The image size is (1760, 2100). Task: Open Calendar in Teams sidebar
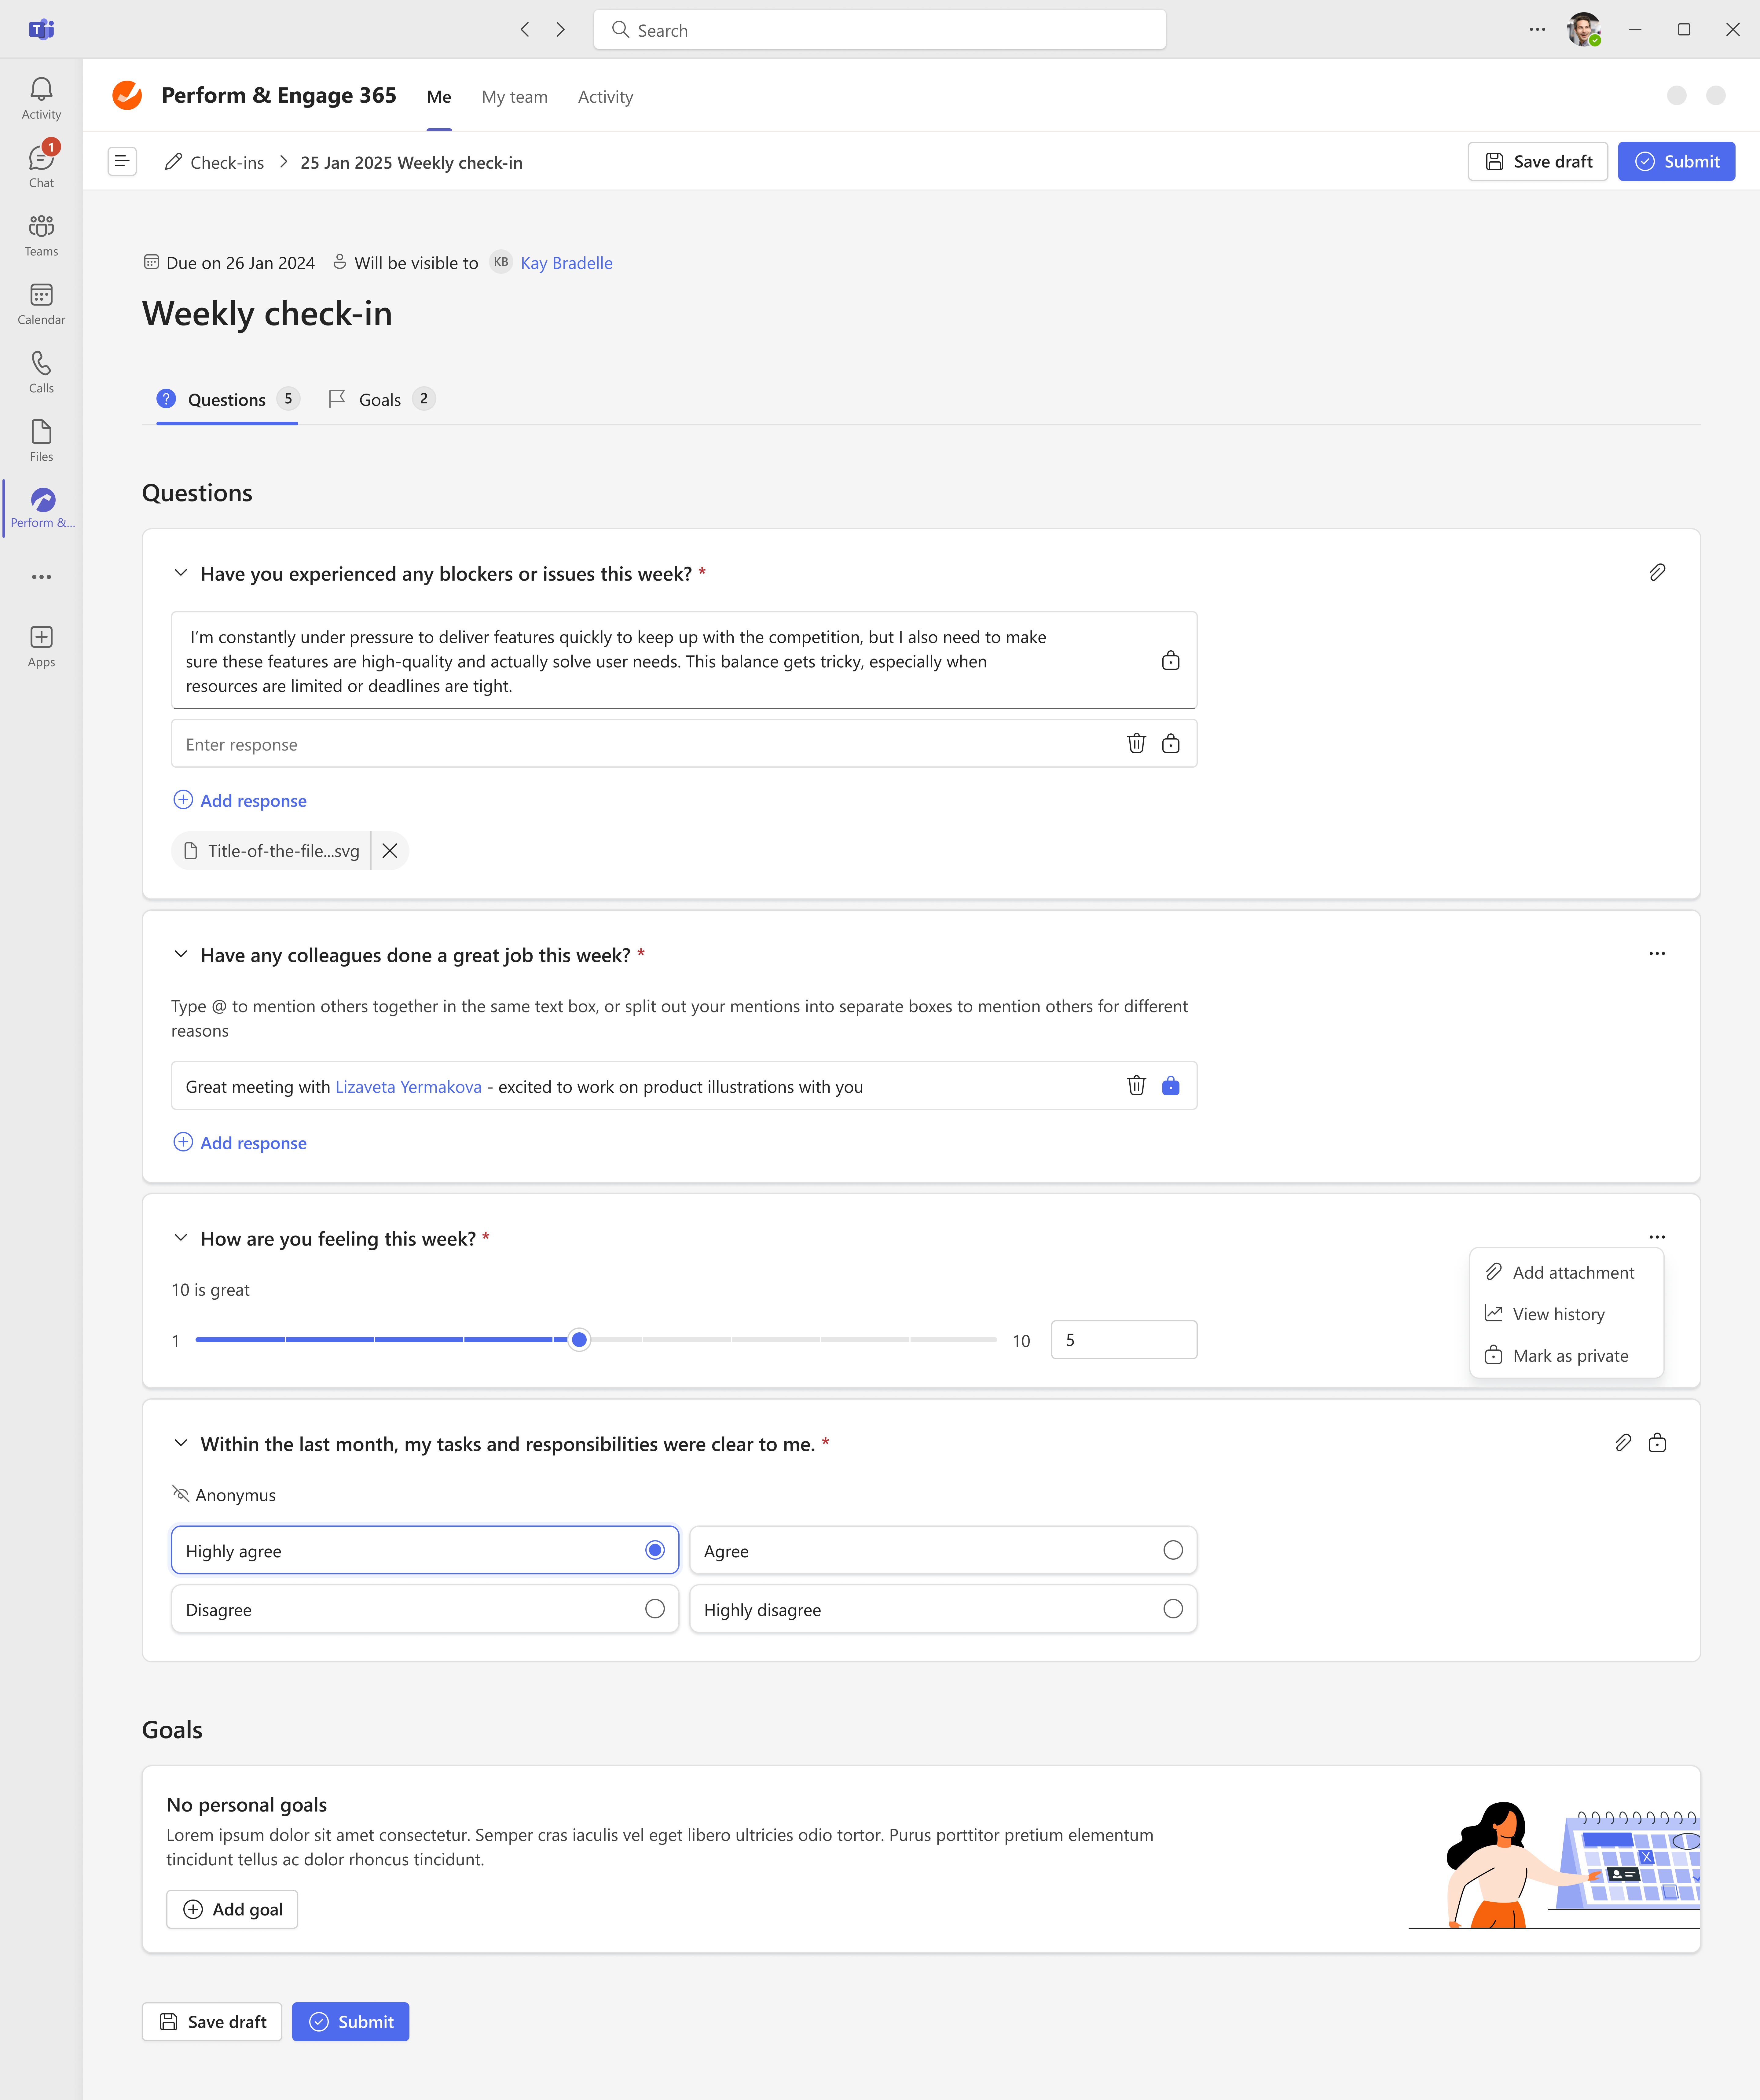tap(41, 302)
